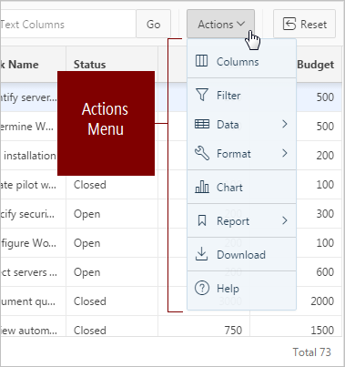The height and width of the screenshot is (367, 345).
Task: Expand the Format submenu chevron
Action: click(x=284, y=153)
